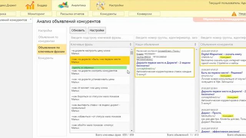
Task: Open competitor ad 'Digital-Маркетинг – скачать книгу'
Action: coord(221,54)
